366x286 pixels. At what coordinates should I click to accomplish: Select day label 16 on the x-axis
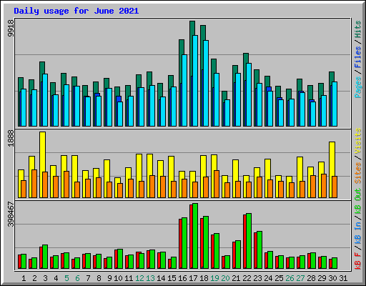click(182, 278)
